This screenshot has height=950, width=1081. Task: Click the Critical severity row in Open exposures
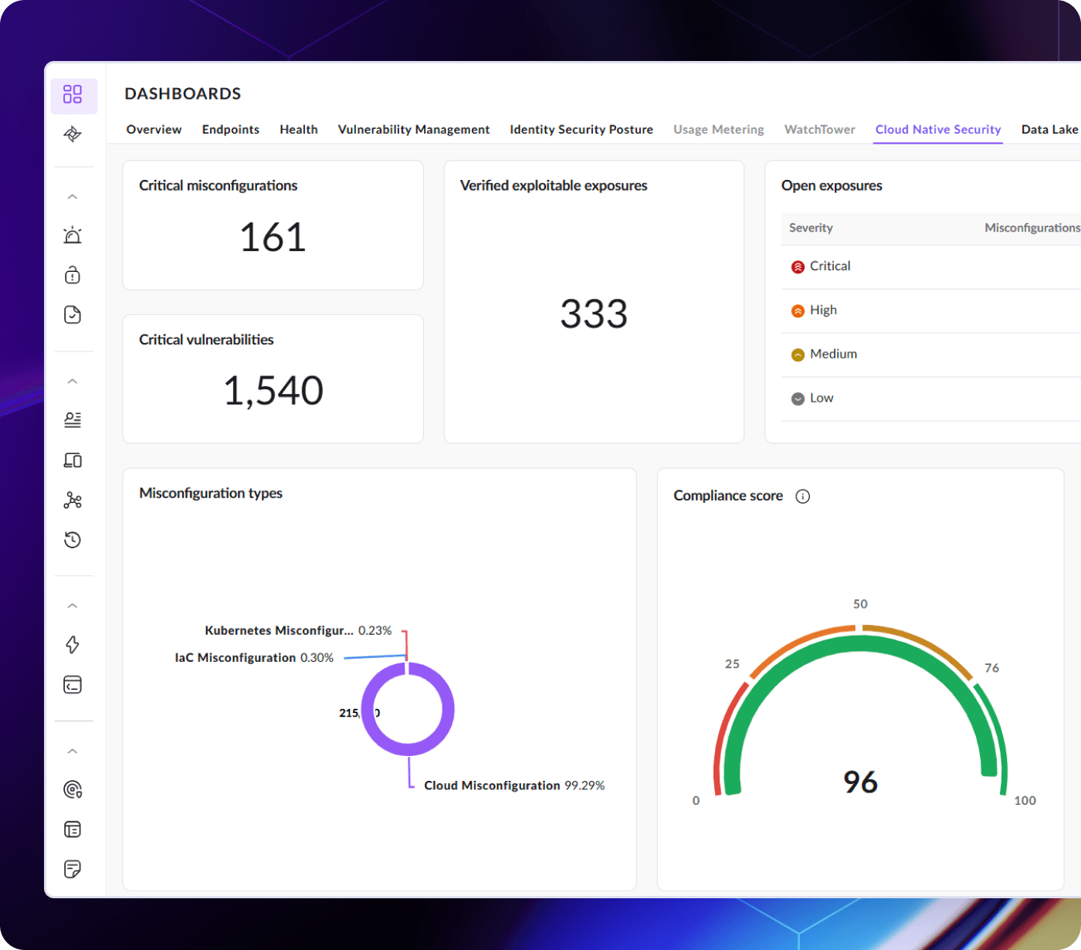830,266
